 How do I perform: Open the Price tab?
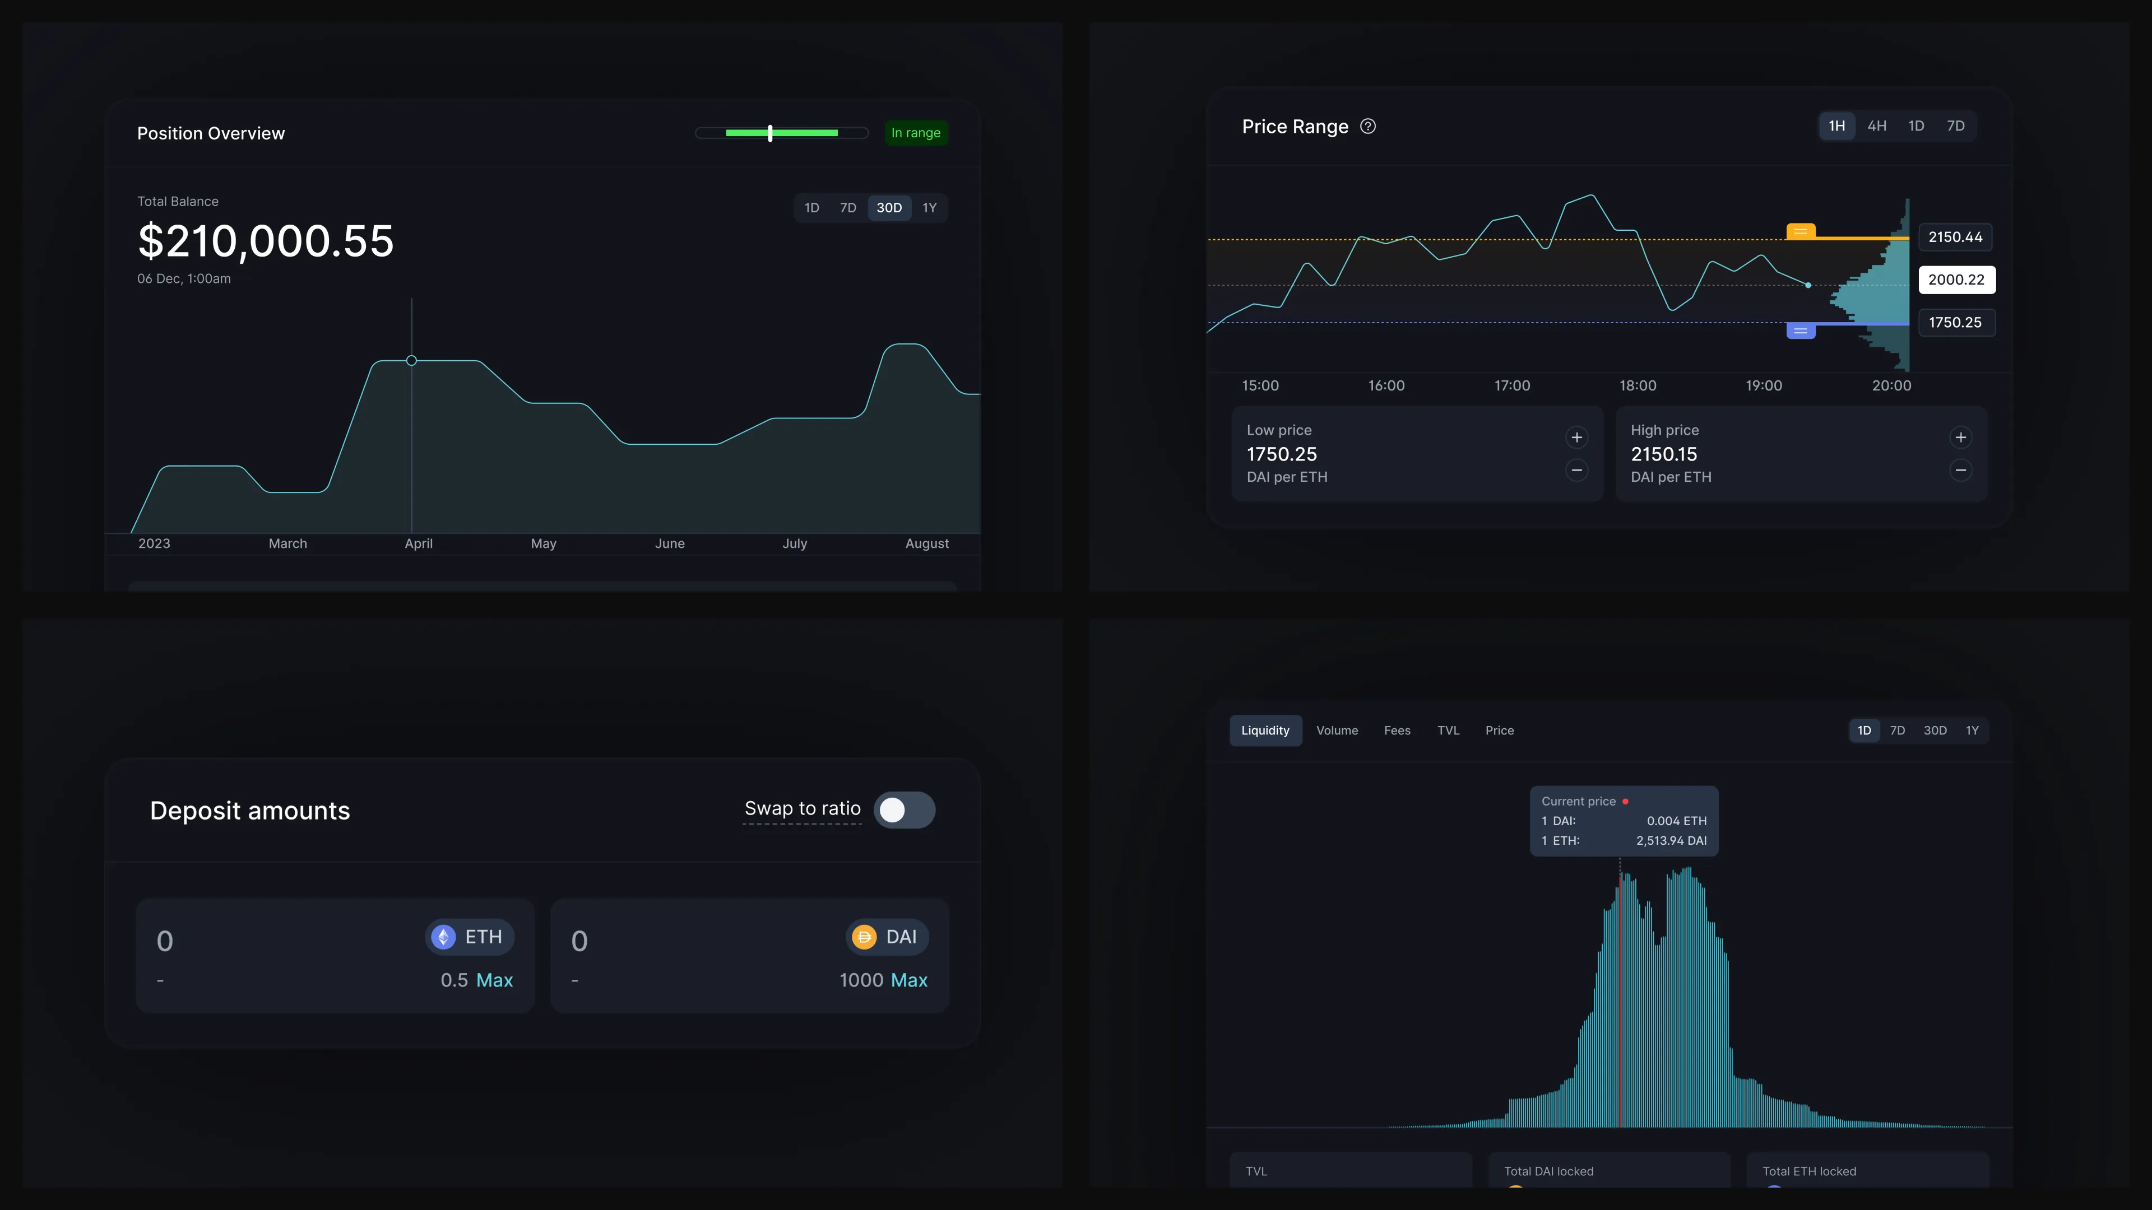click(x=1499, y=730)
